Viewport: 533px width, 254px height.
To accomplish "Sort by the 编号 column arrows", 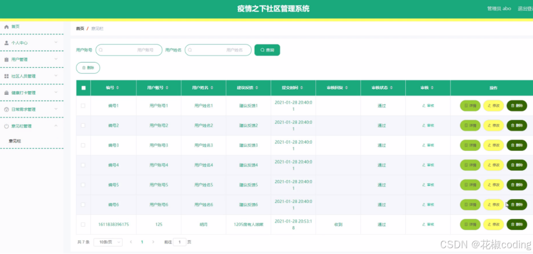I will point(117,88).
